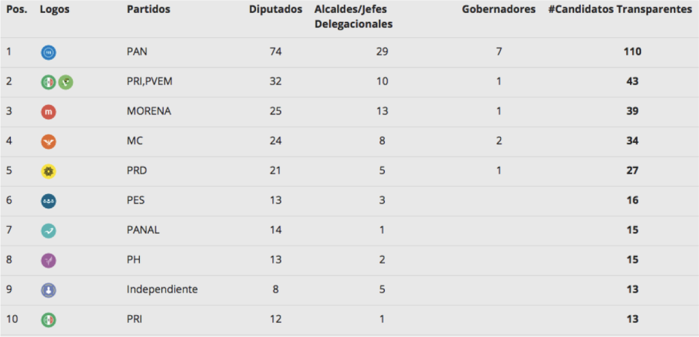Screen dimensions: 699x337
Task: Sort by the Diputados column header
Action: coord(276,10)
